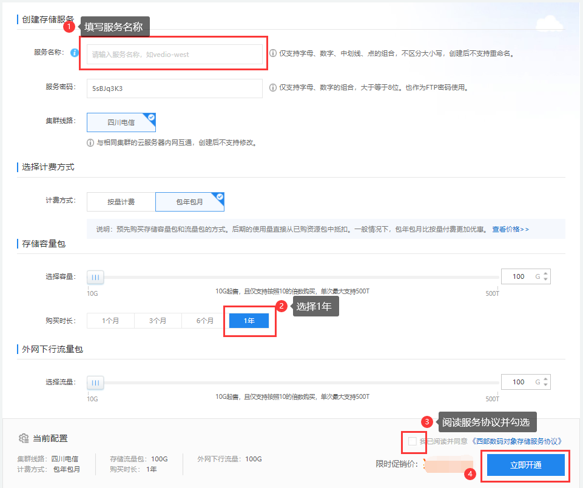
Task: Choose 1年 purchase duration
Action: click(249, 321)
